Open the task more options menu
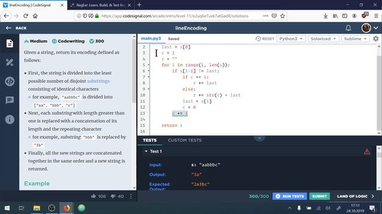Screen dimensions: 382x214 131,196
